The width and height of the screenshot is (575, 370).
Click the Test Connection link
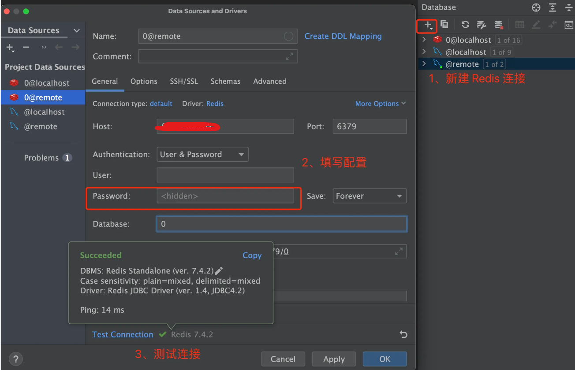(x=123, y=334)
